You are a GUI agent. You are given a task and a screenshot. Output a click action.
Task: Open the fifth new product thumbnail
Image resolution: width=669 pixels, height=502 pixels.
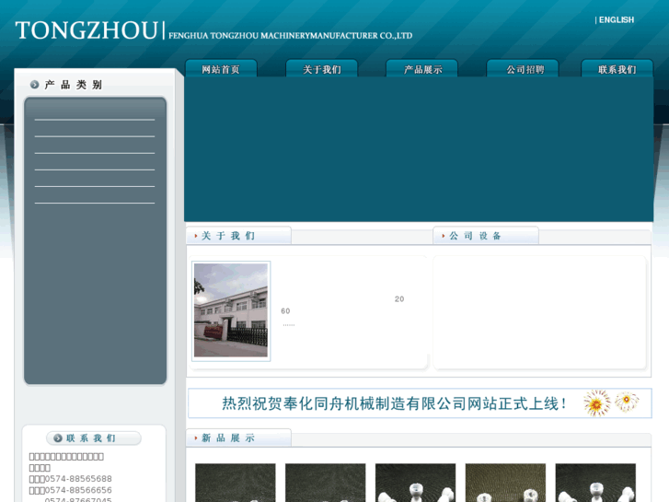tap(595, 483)
